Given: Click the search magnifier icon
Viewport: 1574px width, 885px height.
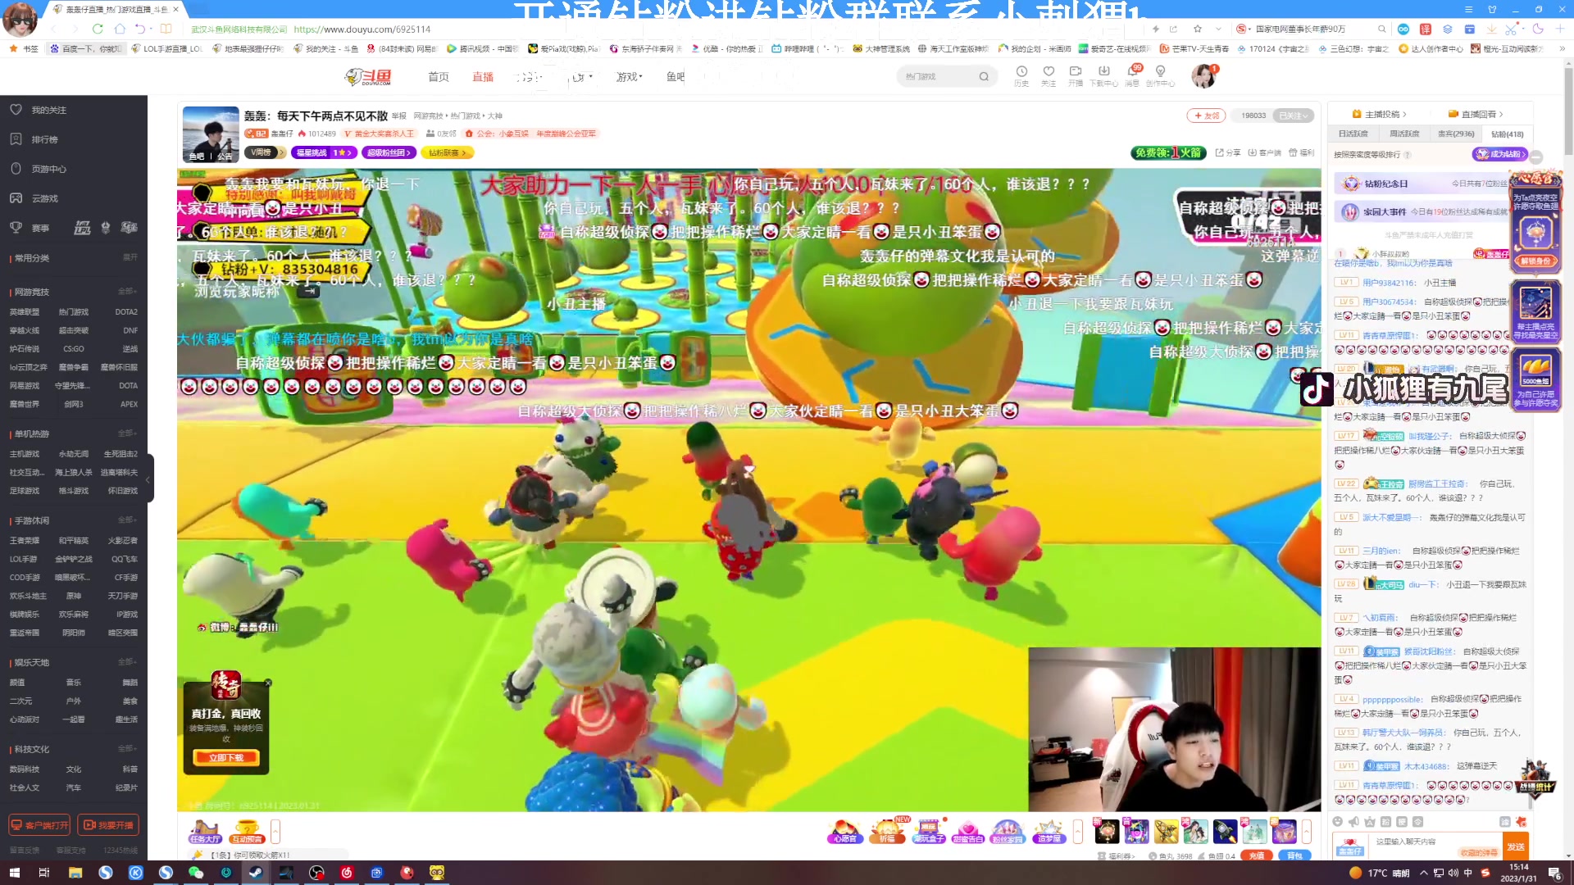Looking at the screenshot, I should point(984,77).
